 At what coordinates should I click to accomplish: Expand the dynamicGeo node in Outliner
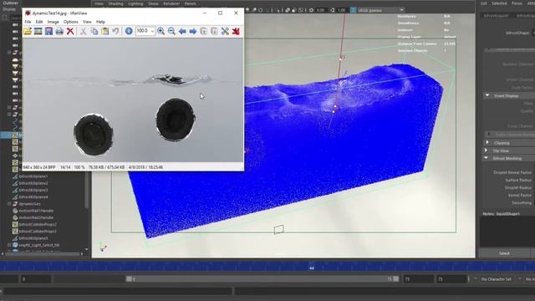click(x=9, y=204)
